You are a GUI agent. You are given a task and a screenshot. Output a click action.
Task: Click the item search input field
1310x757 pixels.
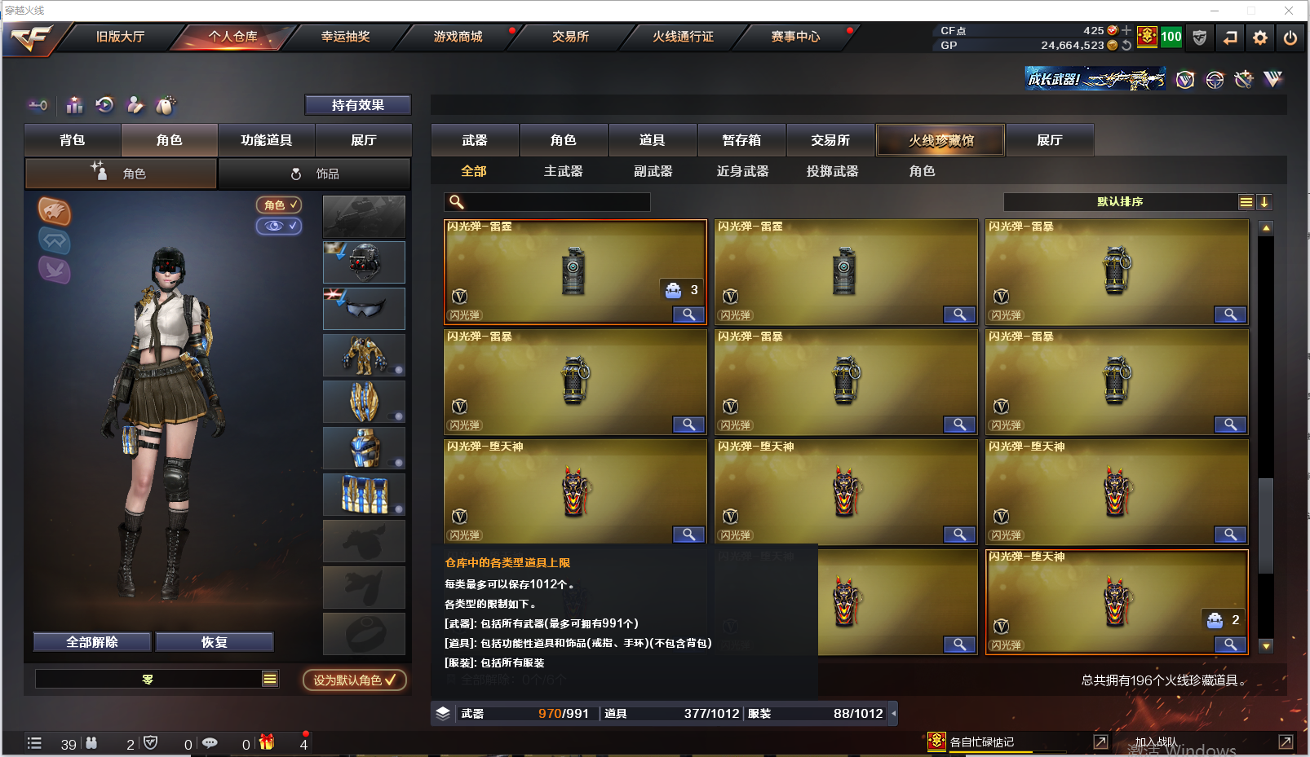pyautogui.click(x=547, y=202)
